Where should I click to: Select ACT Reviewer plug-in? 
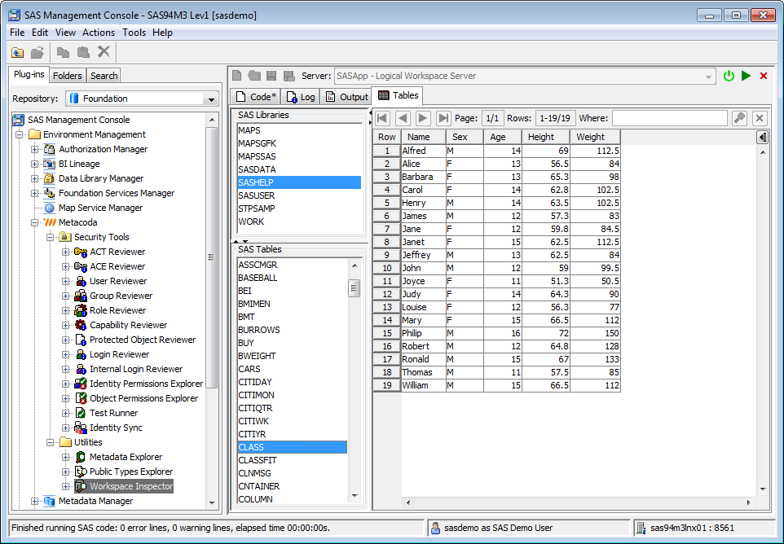click(x=117, y=252)
